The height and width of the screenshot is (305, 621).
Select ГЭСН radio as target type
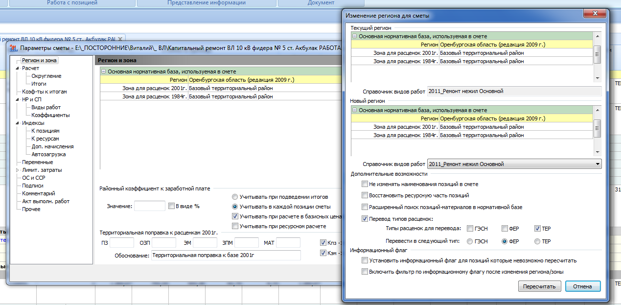(470, 241)
